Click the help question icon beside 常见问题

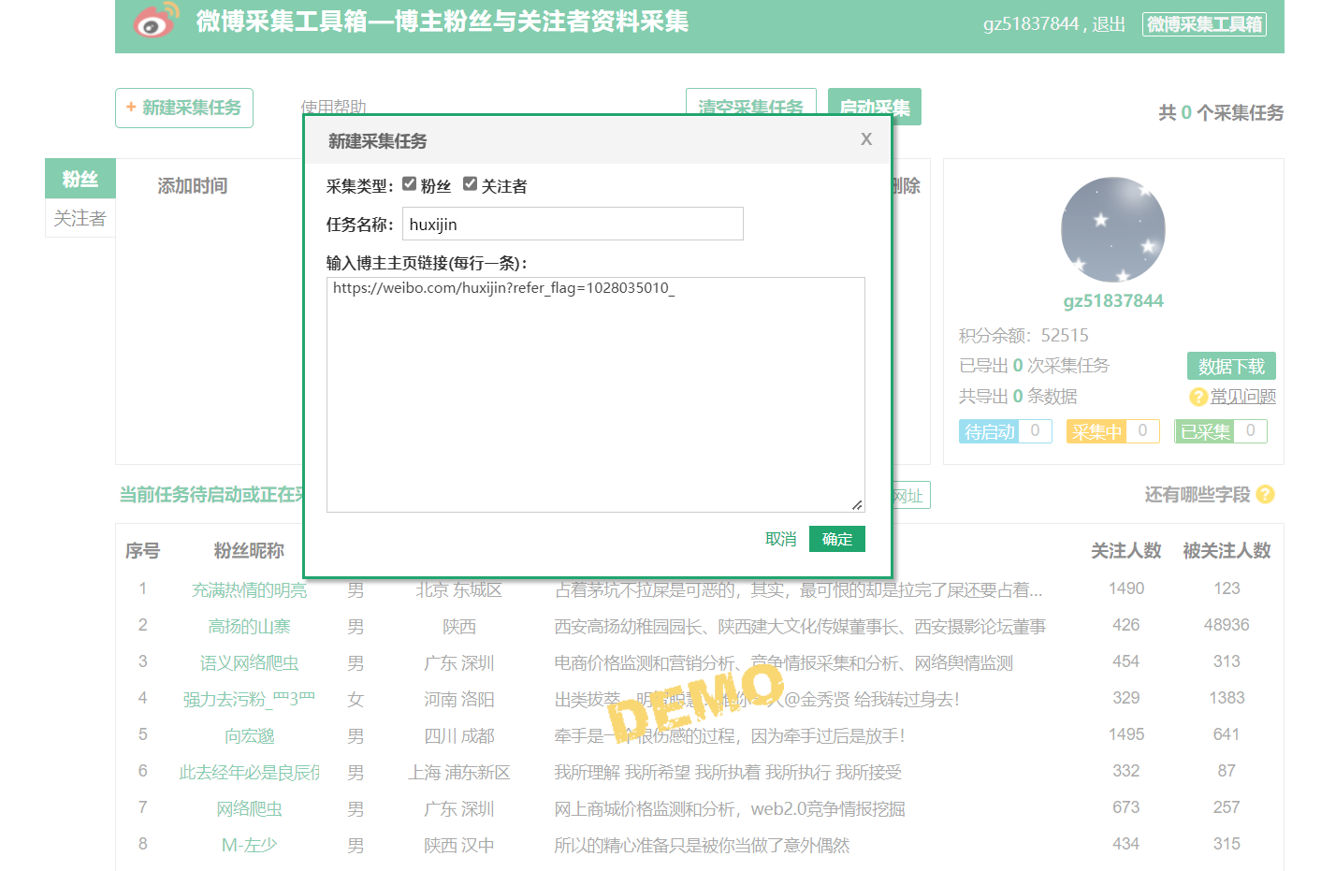[1198, 397]
